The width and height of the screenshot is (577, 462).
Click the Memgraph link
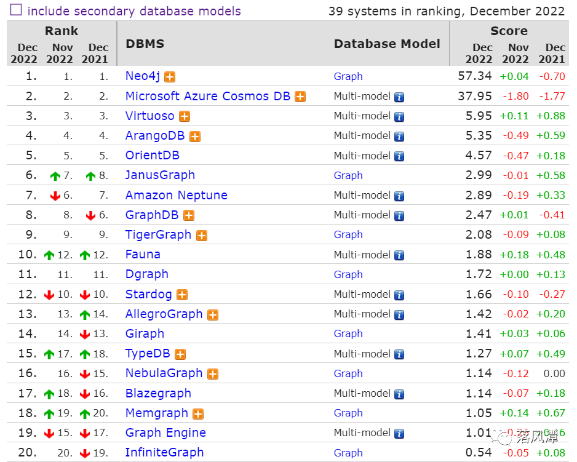[x=157, y=413]
